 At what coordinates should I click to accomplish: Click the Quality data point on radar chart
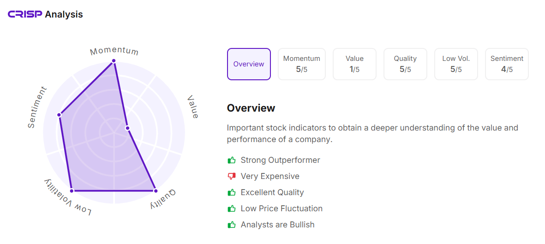click(156, 190)
